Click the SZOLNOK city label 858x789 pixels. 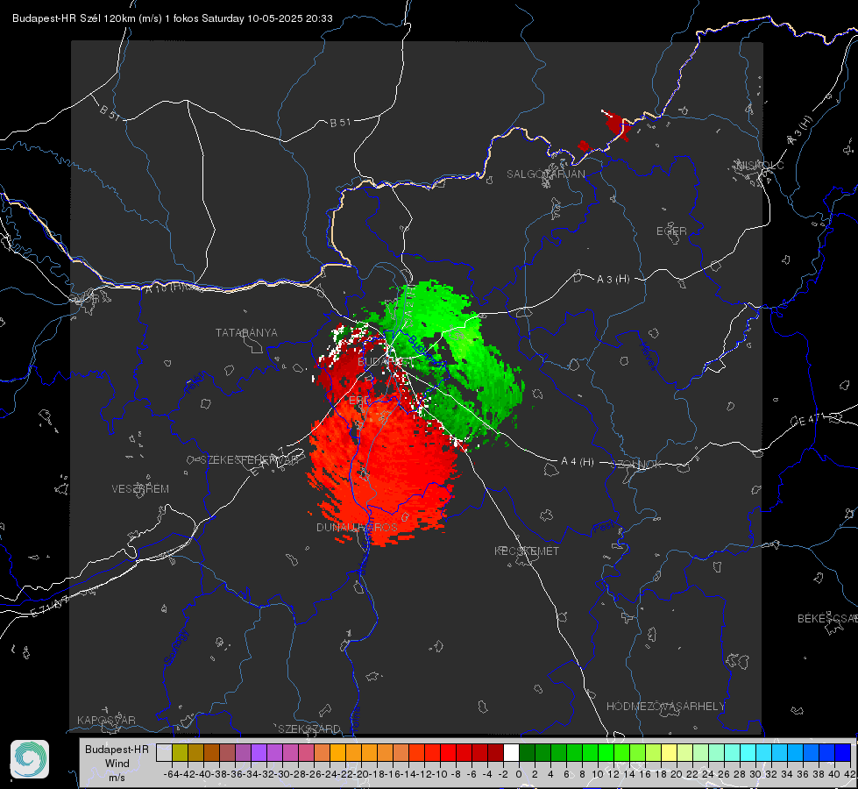pos(637,465)
